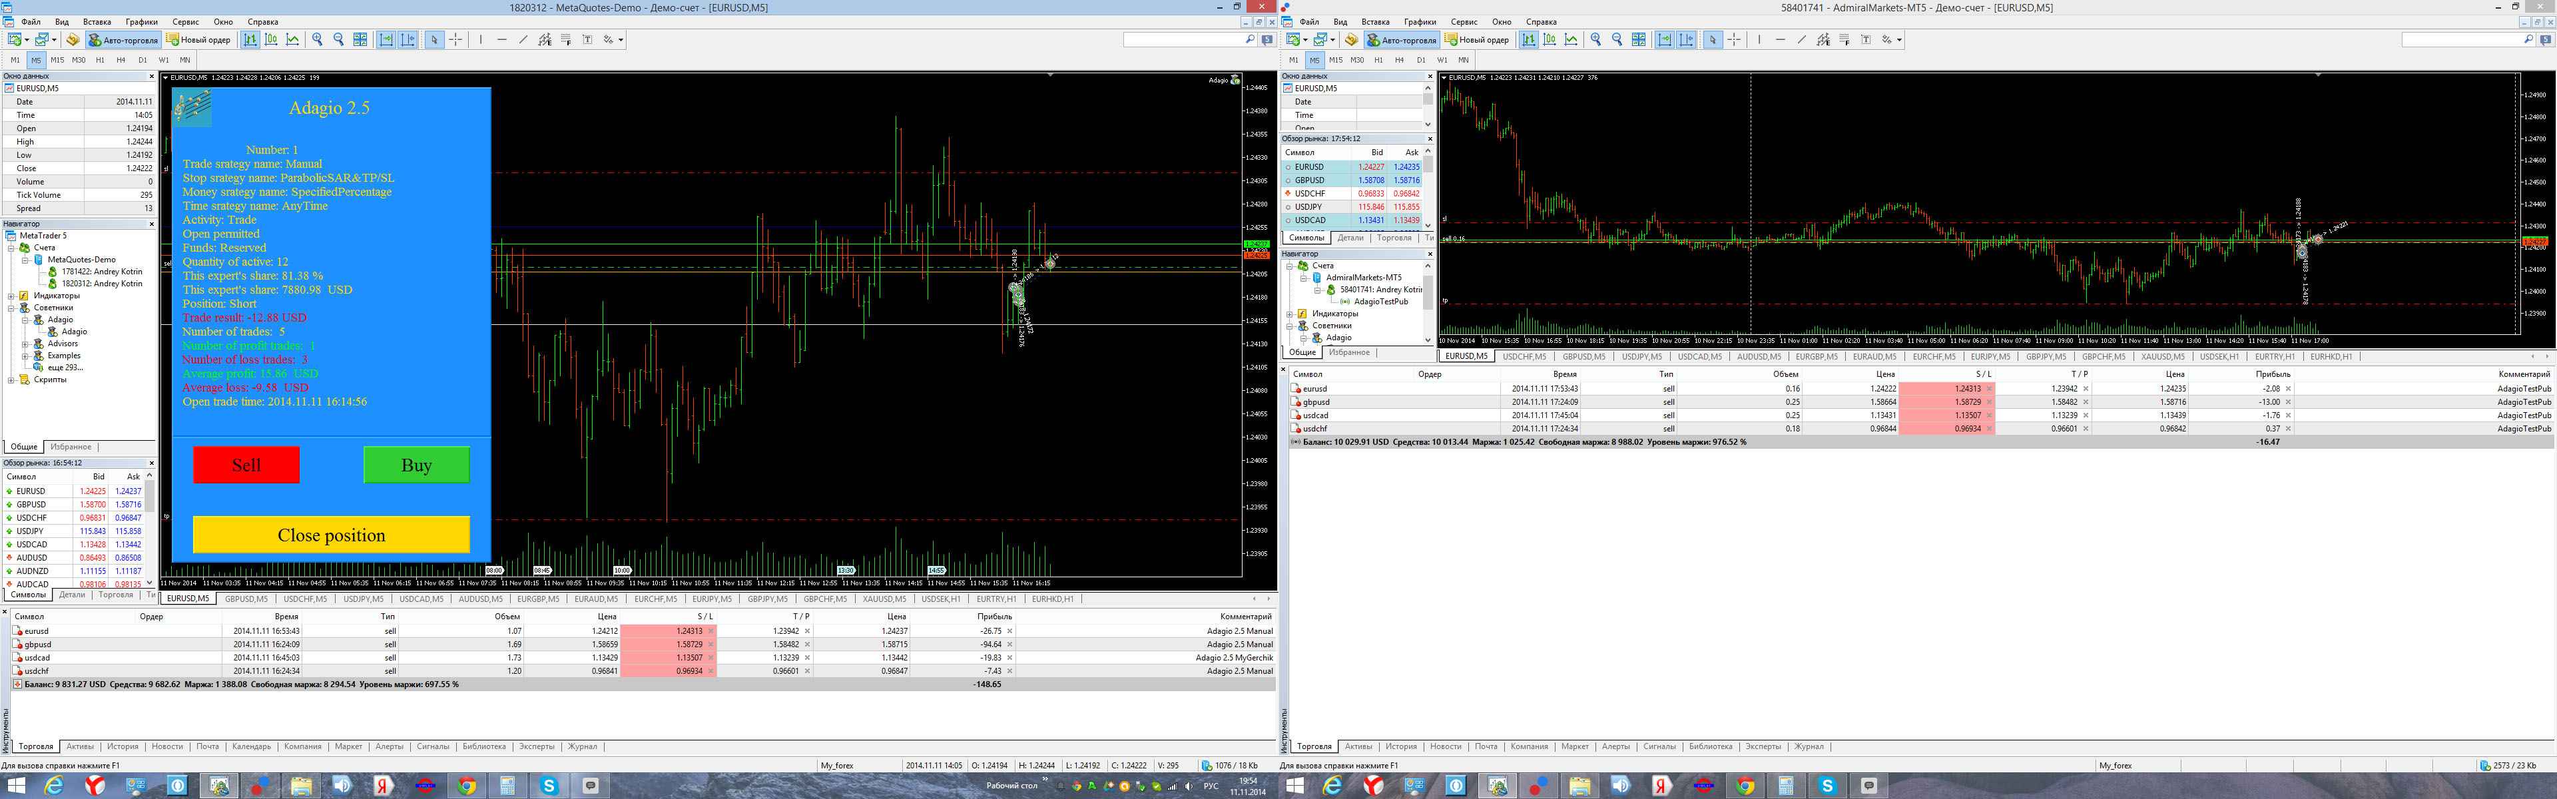Draw horizontal line in MetaQuotes-Demo toolbar
2557x799 pixels.
[x=501, y=40]
